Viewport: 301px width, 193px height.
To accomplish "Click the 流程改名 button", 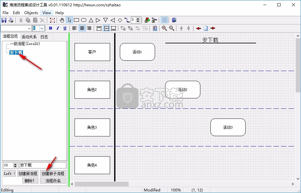I will 53,181.
